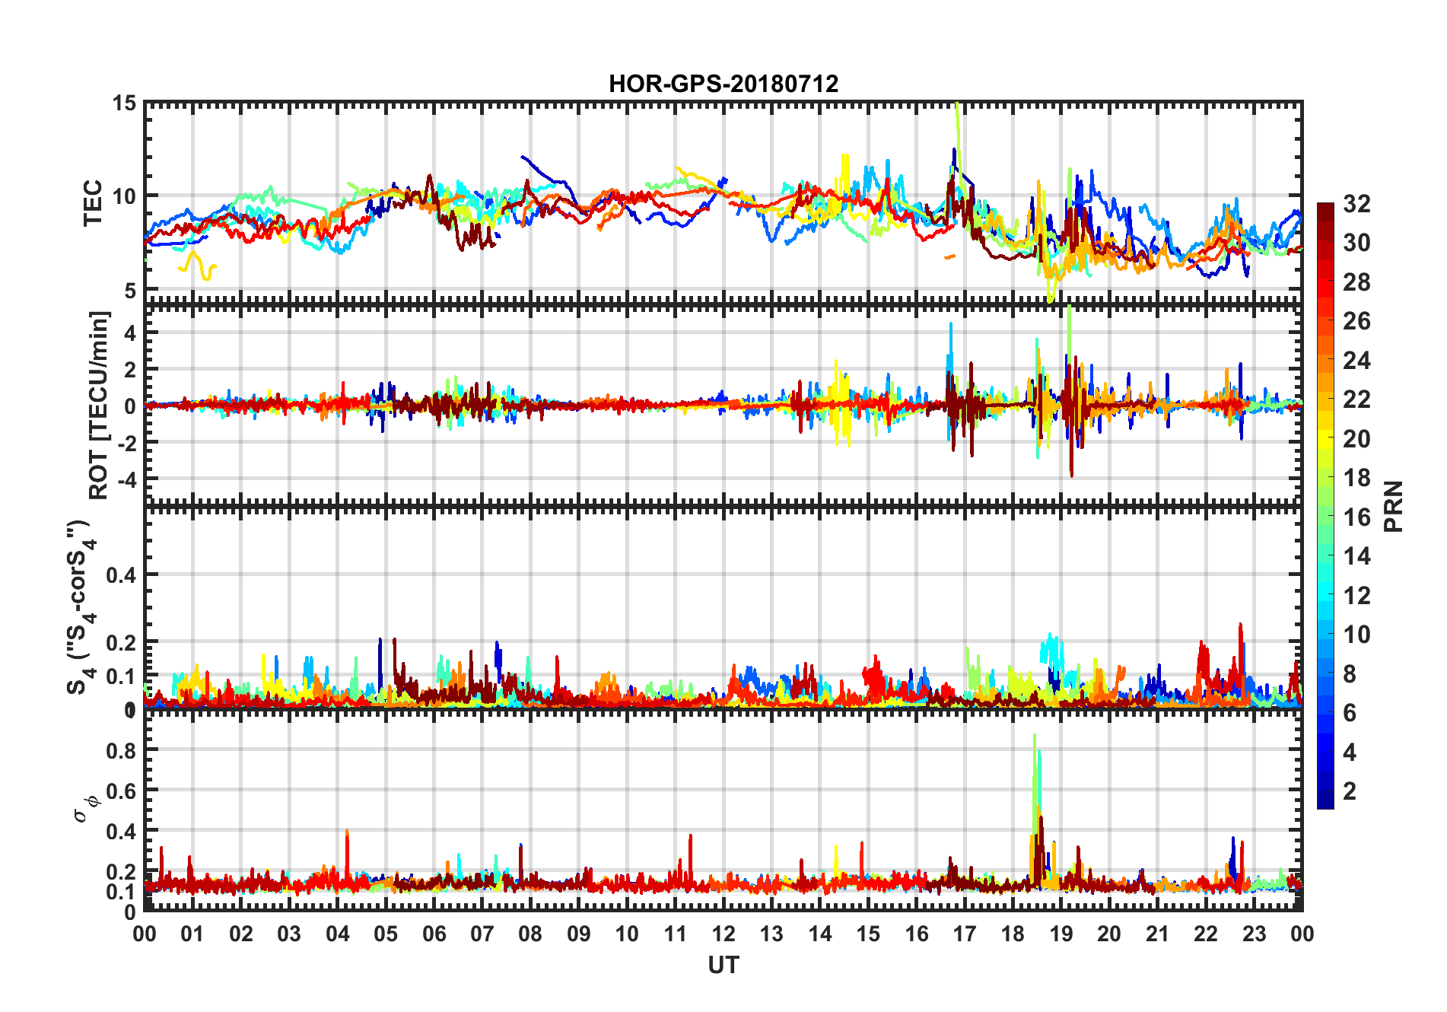Click UT axis tick label 05
1447x1012 pixels.
tap(386, 934)
